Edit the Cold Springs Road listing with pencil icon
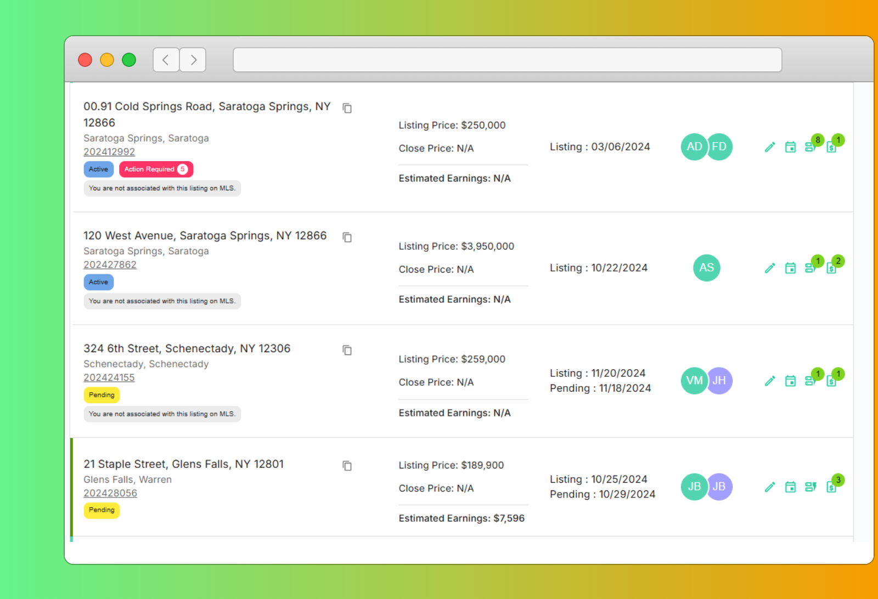 [x=770, y=146]
